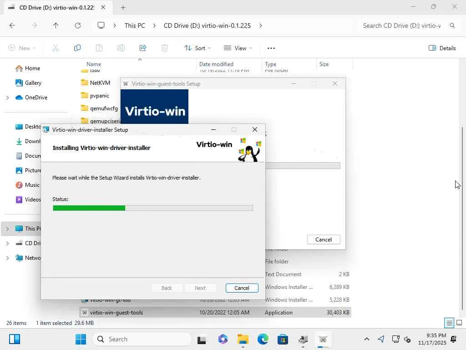Image resolution: width=466 pixels, height=350 pixels.
Task: Expand chevron before This PC breadcrumb
Action: [115, 26]
